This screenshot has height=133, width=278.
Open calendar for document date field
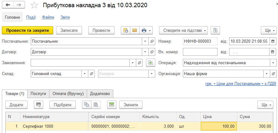[x=273, y=41]
